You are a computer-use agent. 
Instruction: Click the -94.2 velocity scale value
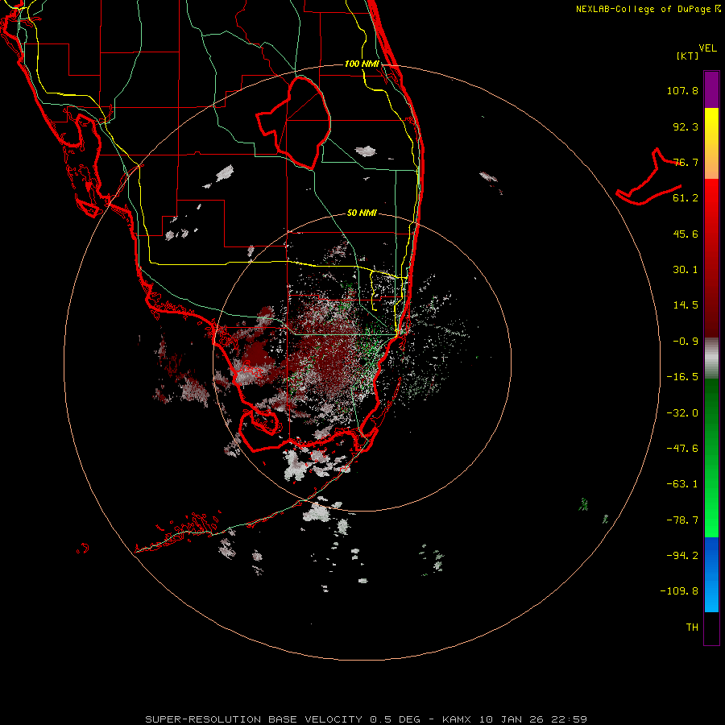[682, 556]
